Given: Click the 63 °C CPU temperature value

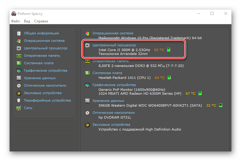Looking at the screenshot, I should tap(159, 50).
